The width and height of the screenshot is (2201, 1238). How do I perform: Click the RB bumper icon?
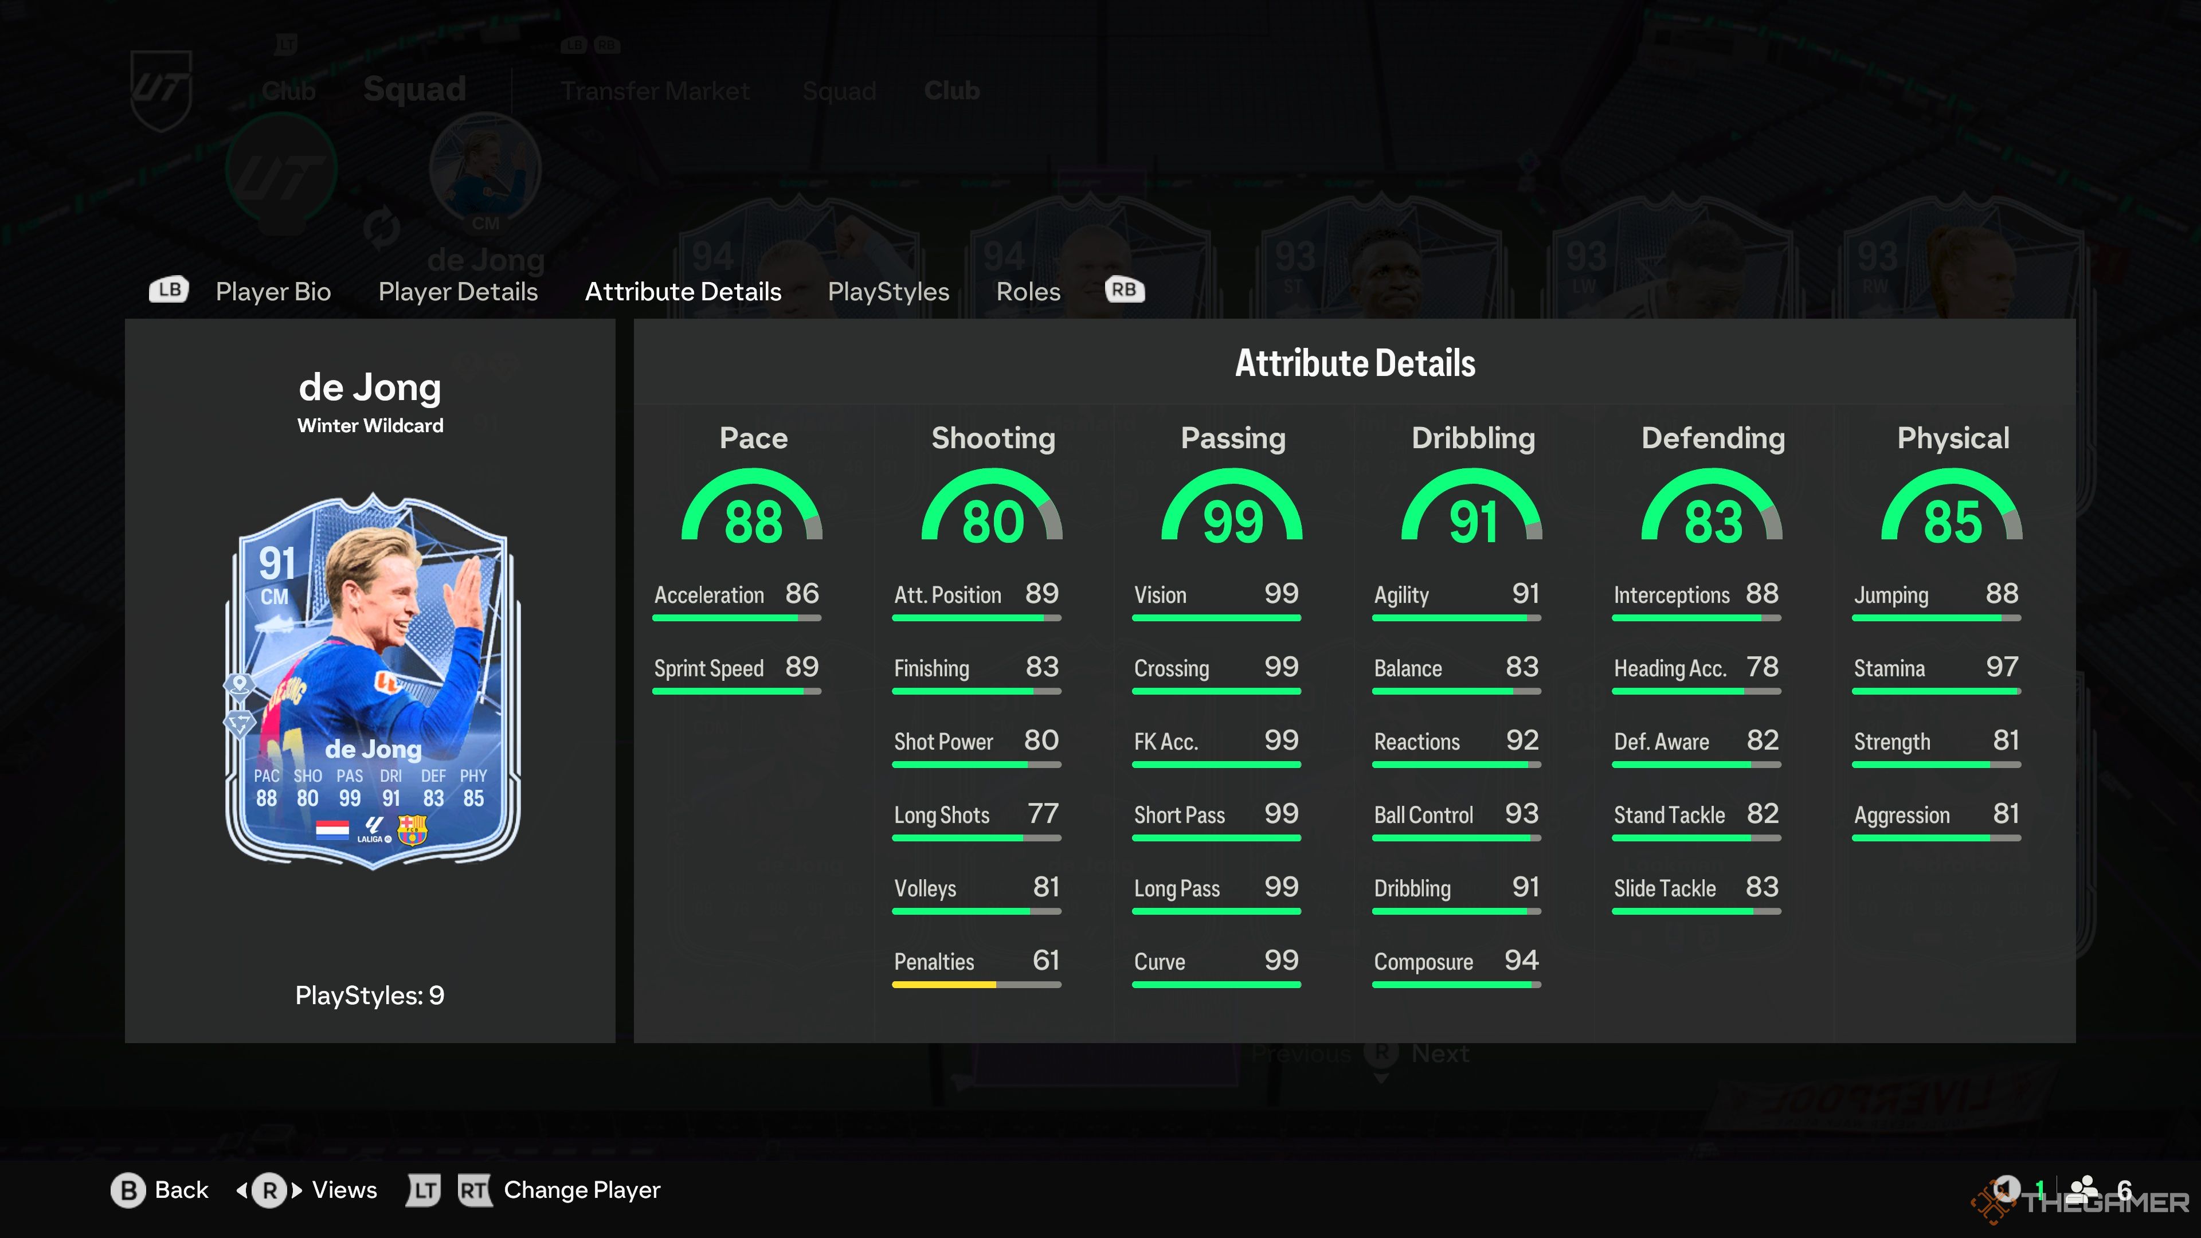[x=1125, y=290]
